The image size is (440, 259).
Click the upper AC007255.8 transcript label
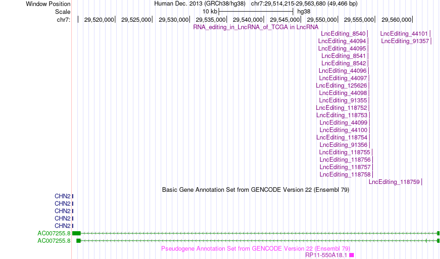[54, 233]
